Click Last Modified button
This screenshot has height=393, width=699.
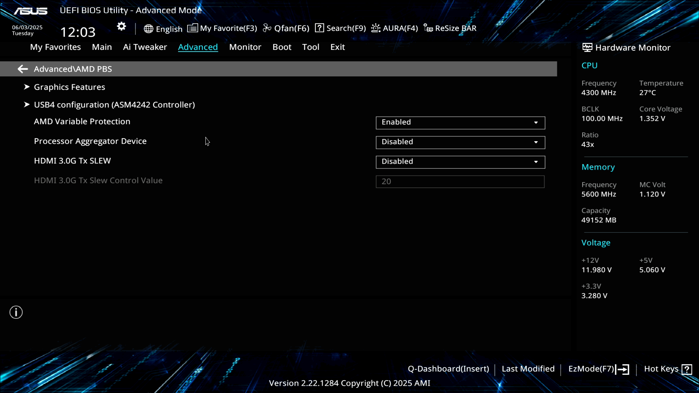point(528,369)
